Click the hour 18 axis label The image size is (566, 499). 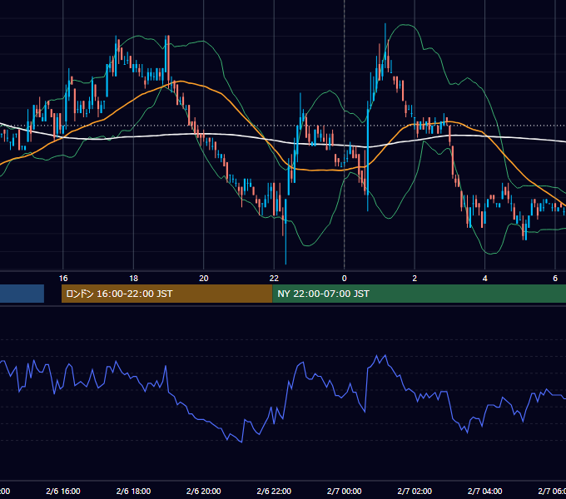coord(133,279)
